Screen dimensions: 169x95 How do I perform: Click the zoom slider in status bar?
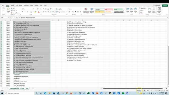[159, 91]
